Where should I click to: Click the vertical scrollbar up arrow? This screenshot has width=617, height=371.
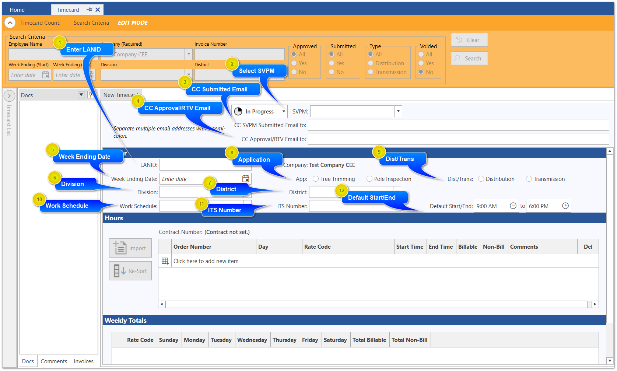pos(610,151)
